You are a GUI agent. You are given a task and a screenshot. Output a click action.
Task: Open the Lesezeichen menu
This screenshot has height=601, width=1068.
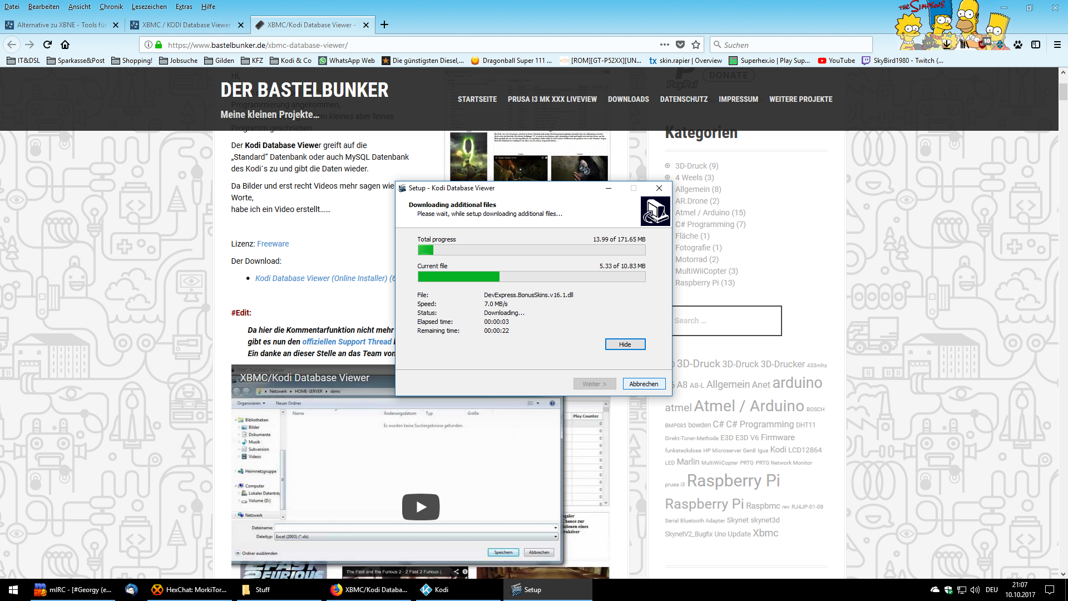click(149, 7)
